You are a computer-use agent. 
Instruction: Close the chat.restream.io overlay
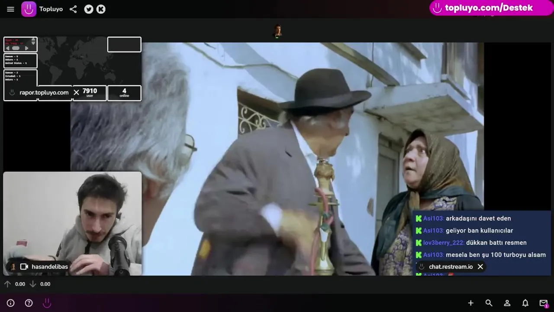480,266
